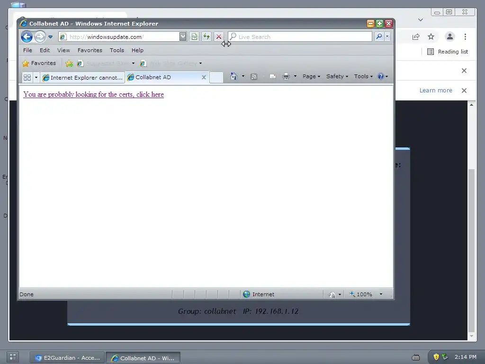Viewport: 485px width, 364px height.
Task: Switch to Internet Explorer cannot... tab
Action: [82, 77]
